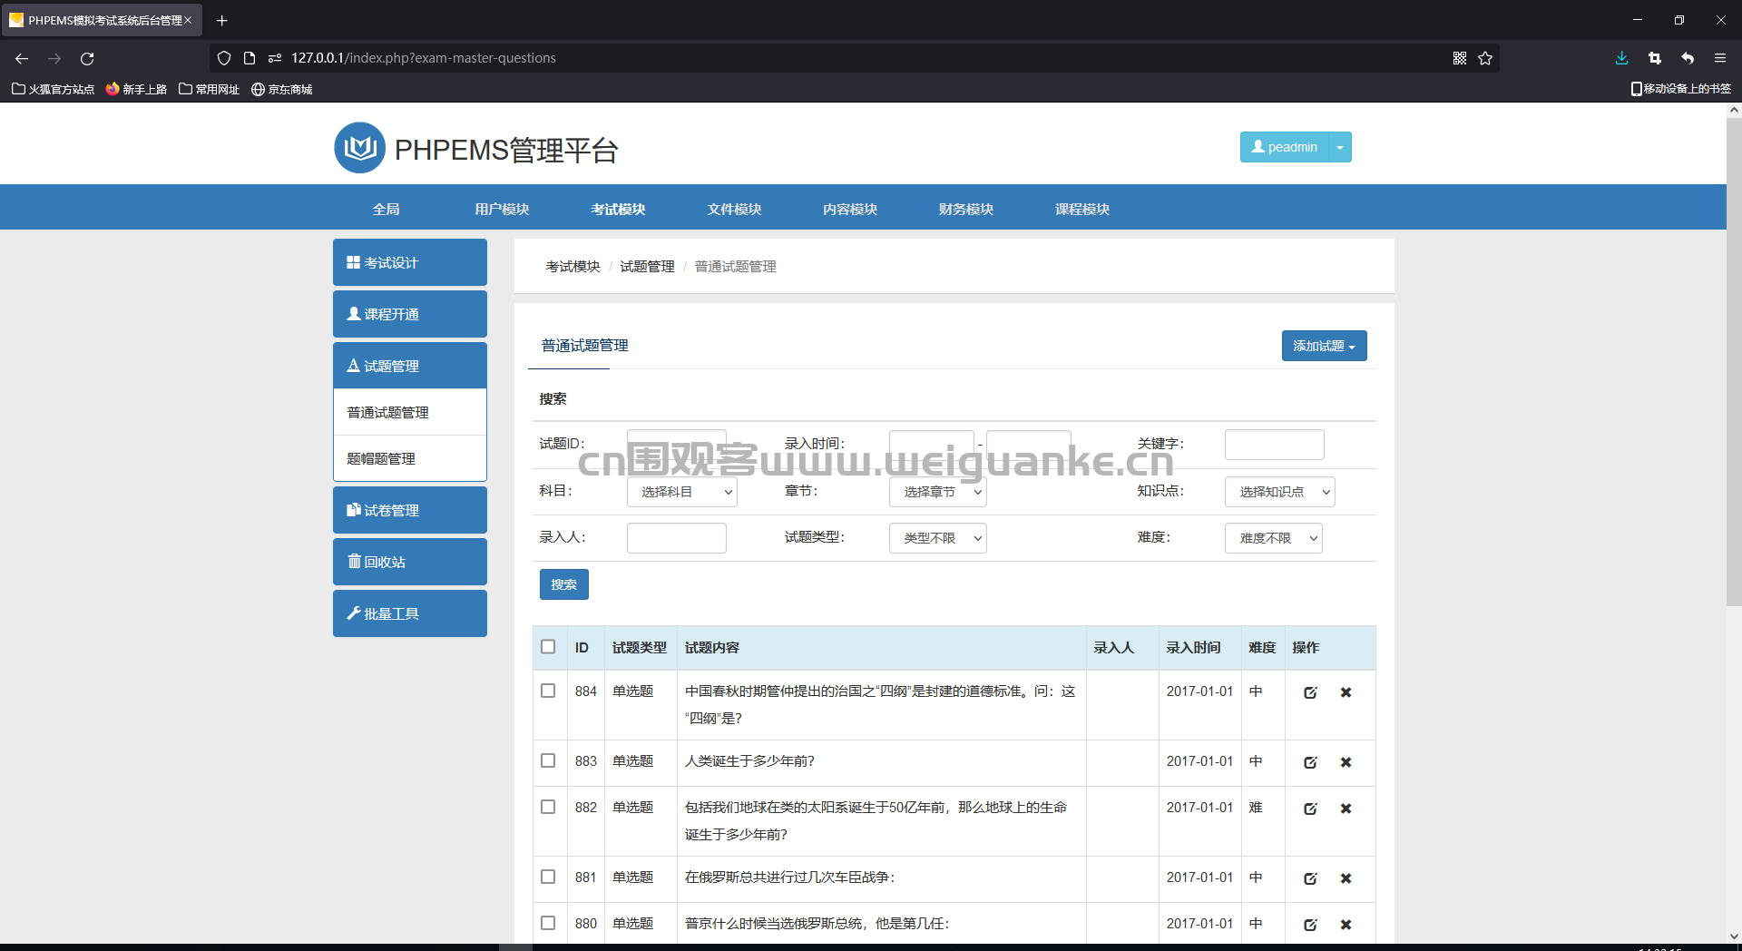The width and height of the screenshot is (1742, 951).
Task: Close the PHPEMS browser tab
Action: [188, 20]
